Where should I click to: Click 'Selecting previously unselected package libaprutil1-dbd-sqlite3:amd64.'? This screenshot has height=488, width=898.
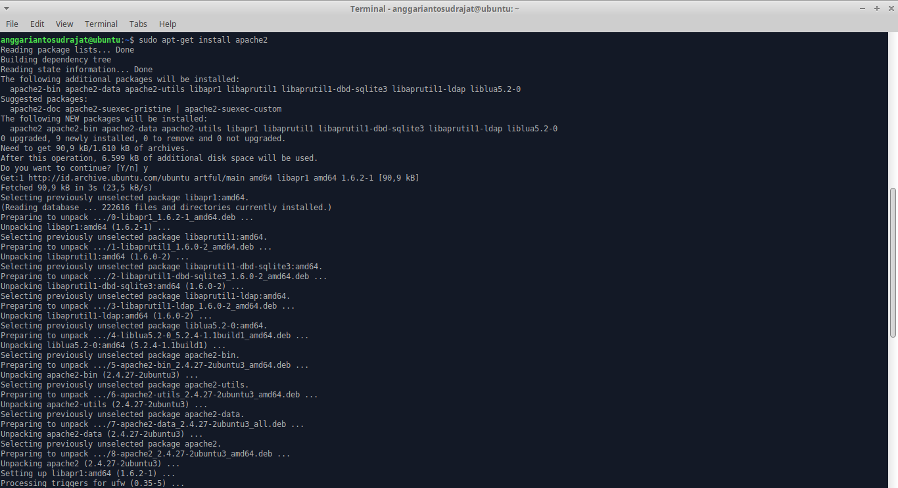162,267
